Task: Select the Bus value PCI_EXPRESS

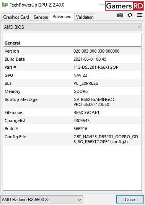Action: tap(86, 83)
